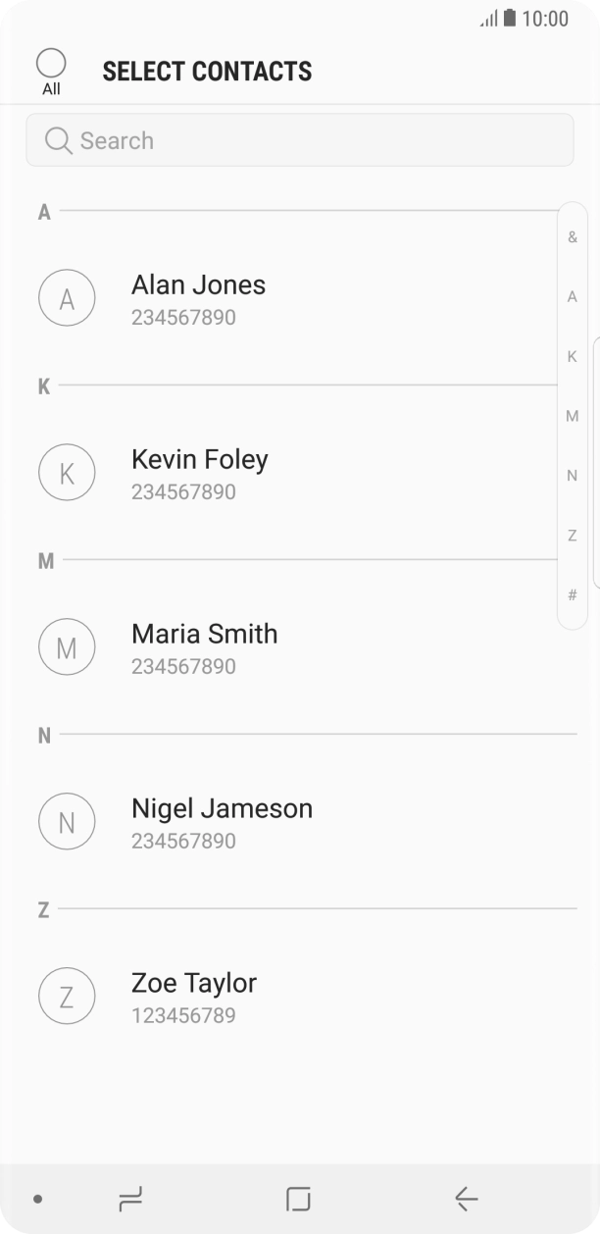Tap the Nigel Jameson avatar circle
The width and height of the screenshot is (600, 1234).
(67, 822)
